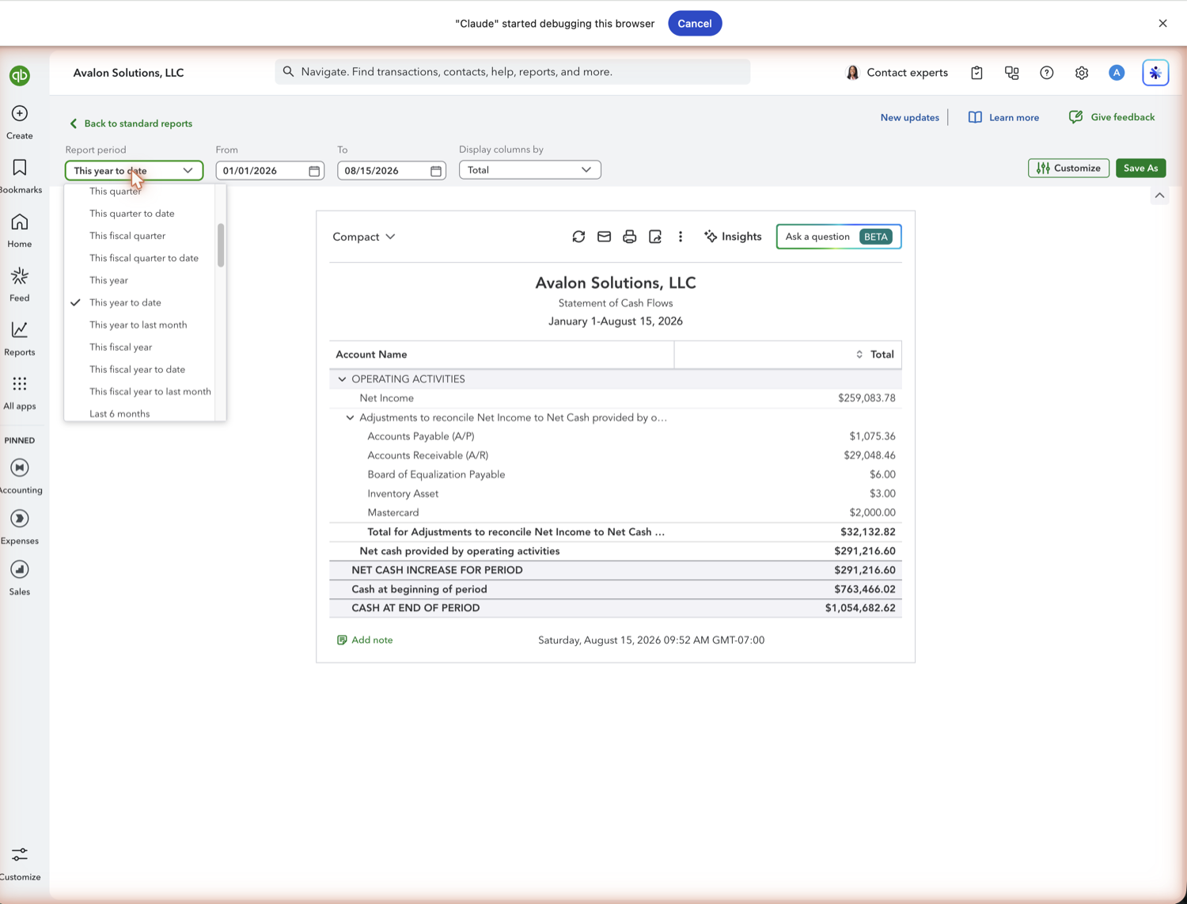Collapse the report header with the up chevron
The width and height of the screenshot is (1187, 904).
point(1159,196)
